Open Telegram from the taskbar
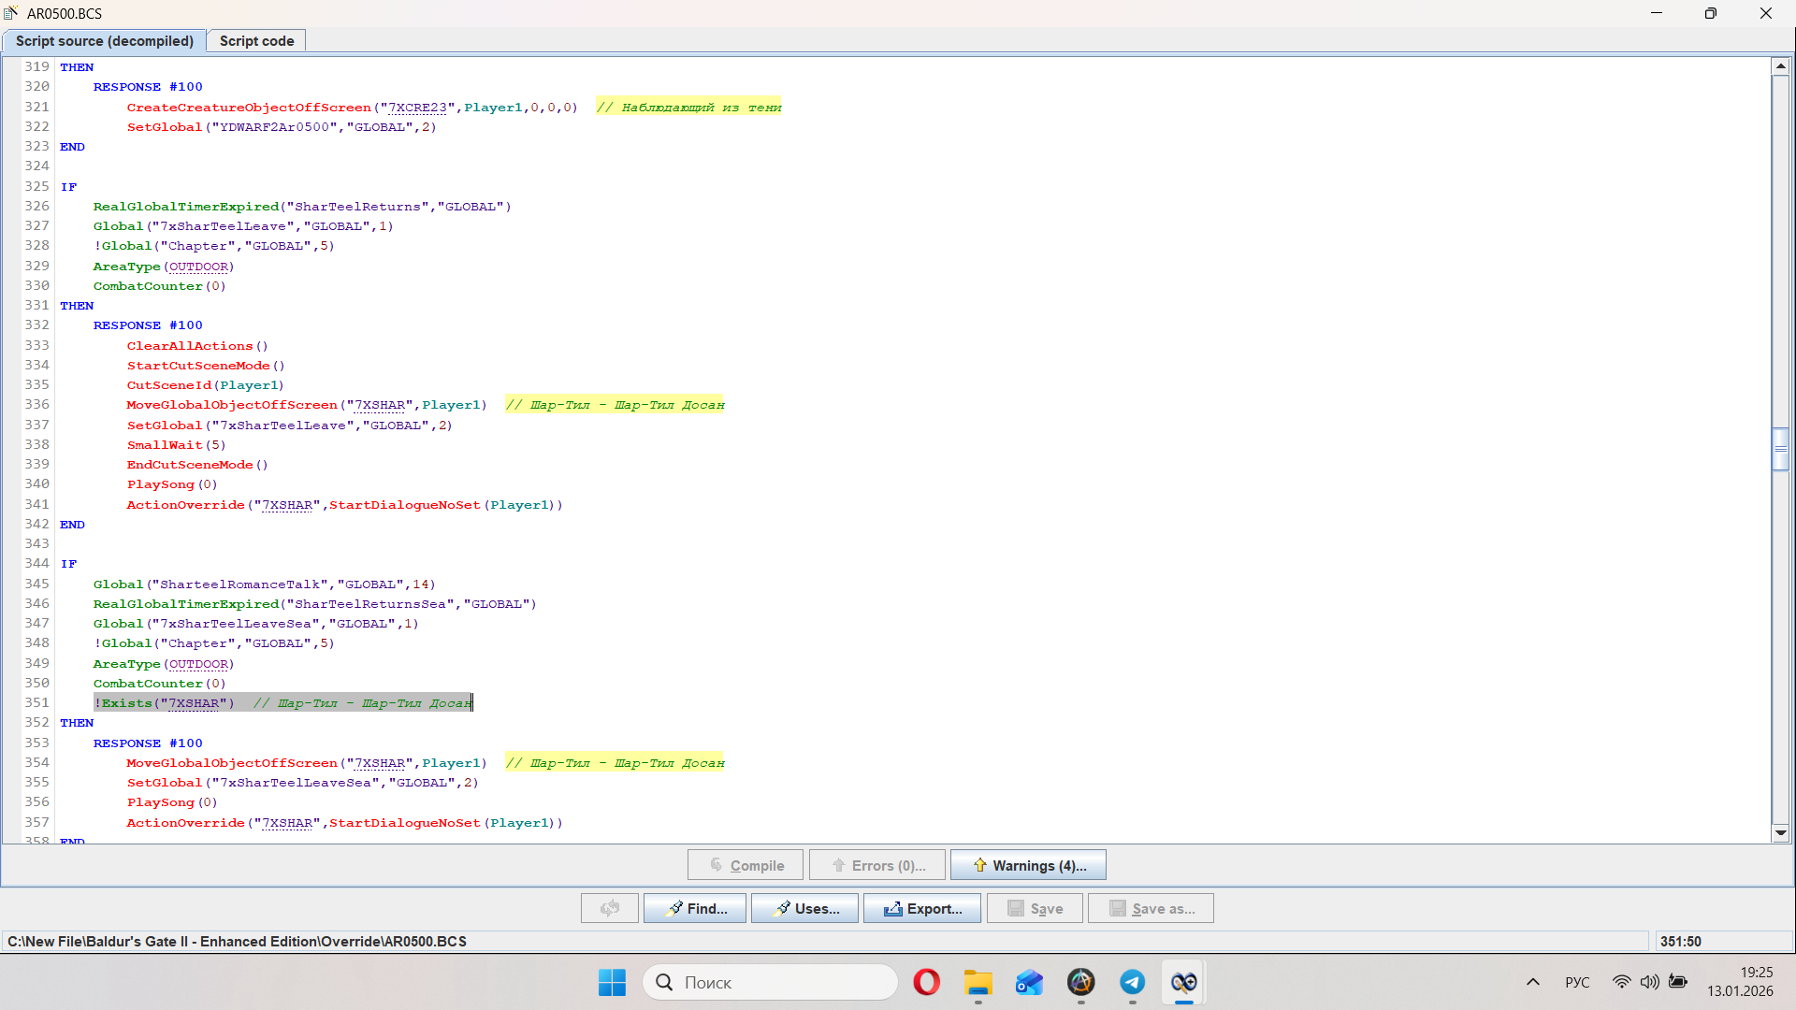The width and height of the screenshot is (1796, 1010). coord(1132,982)
